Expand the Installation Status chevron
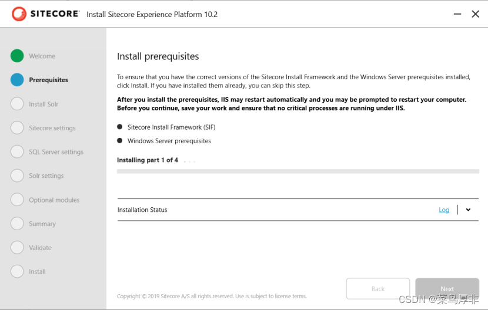This screenshot has width=488, height=310. [x=468, y=210]
